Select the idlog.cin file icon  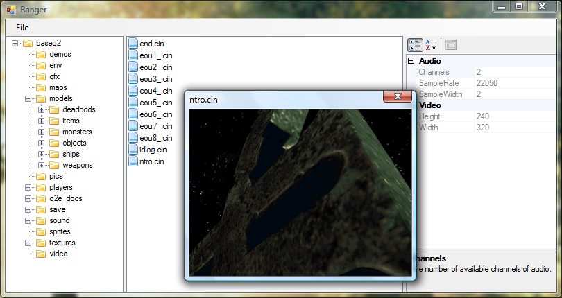point(133,150)
